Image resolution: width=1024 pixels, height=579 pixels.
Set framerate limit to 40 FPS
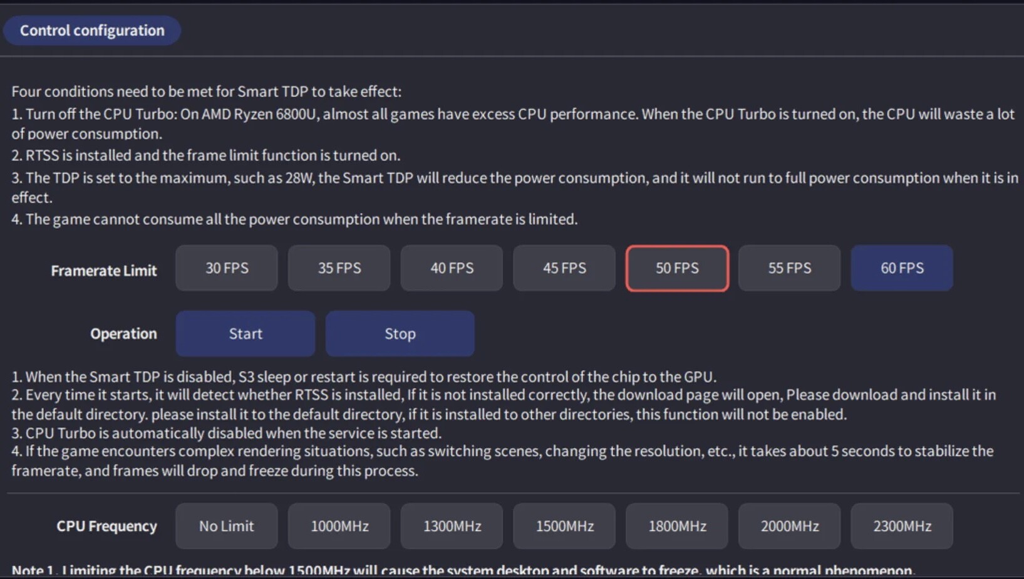pos(452,268)
